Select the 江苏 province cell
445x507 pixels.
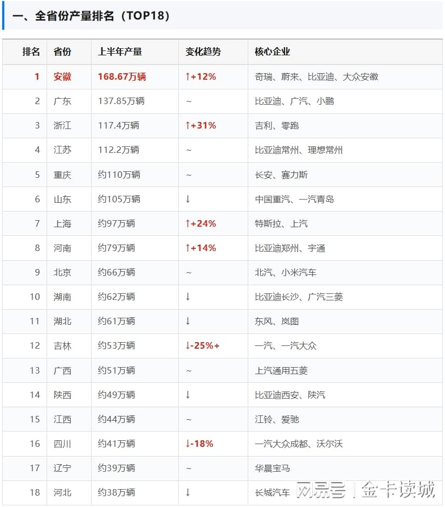[x=62, y=150]
